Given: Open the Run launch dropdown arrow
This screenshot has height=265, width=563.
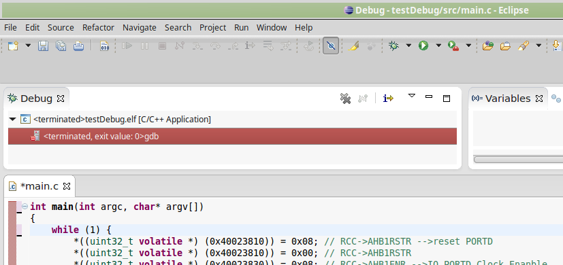Looking at the screenshot, I should (438, 46).
